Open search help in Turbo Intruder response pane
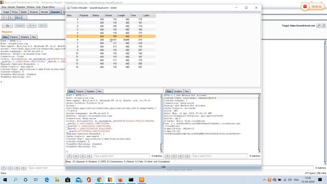327x184 pixels. 167,156
